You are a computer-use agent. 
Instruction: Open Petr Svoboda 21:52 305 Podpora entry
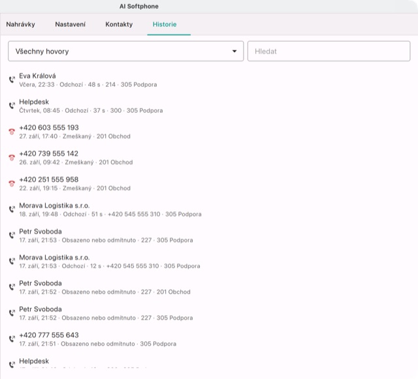[209, 313]
